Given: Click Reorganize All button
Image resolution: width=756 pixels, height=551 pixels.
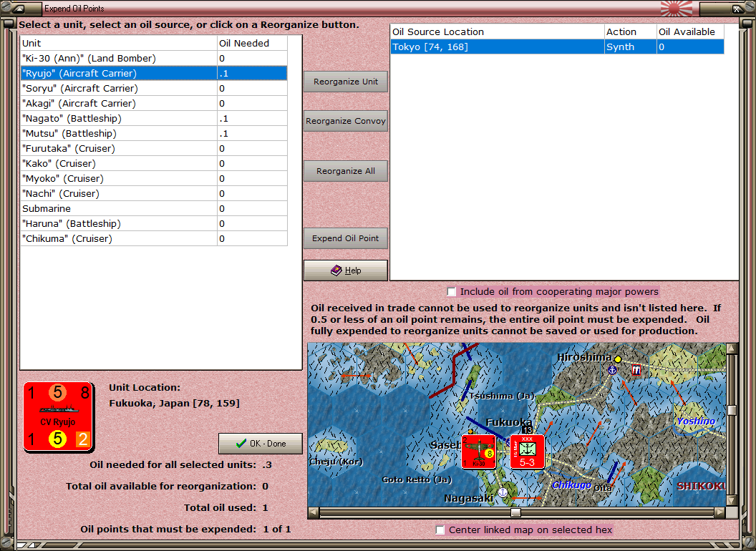Looking at the screenshot, I should pyautogui.click(x=346, y=171).
